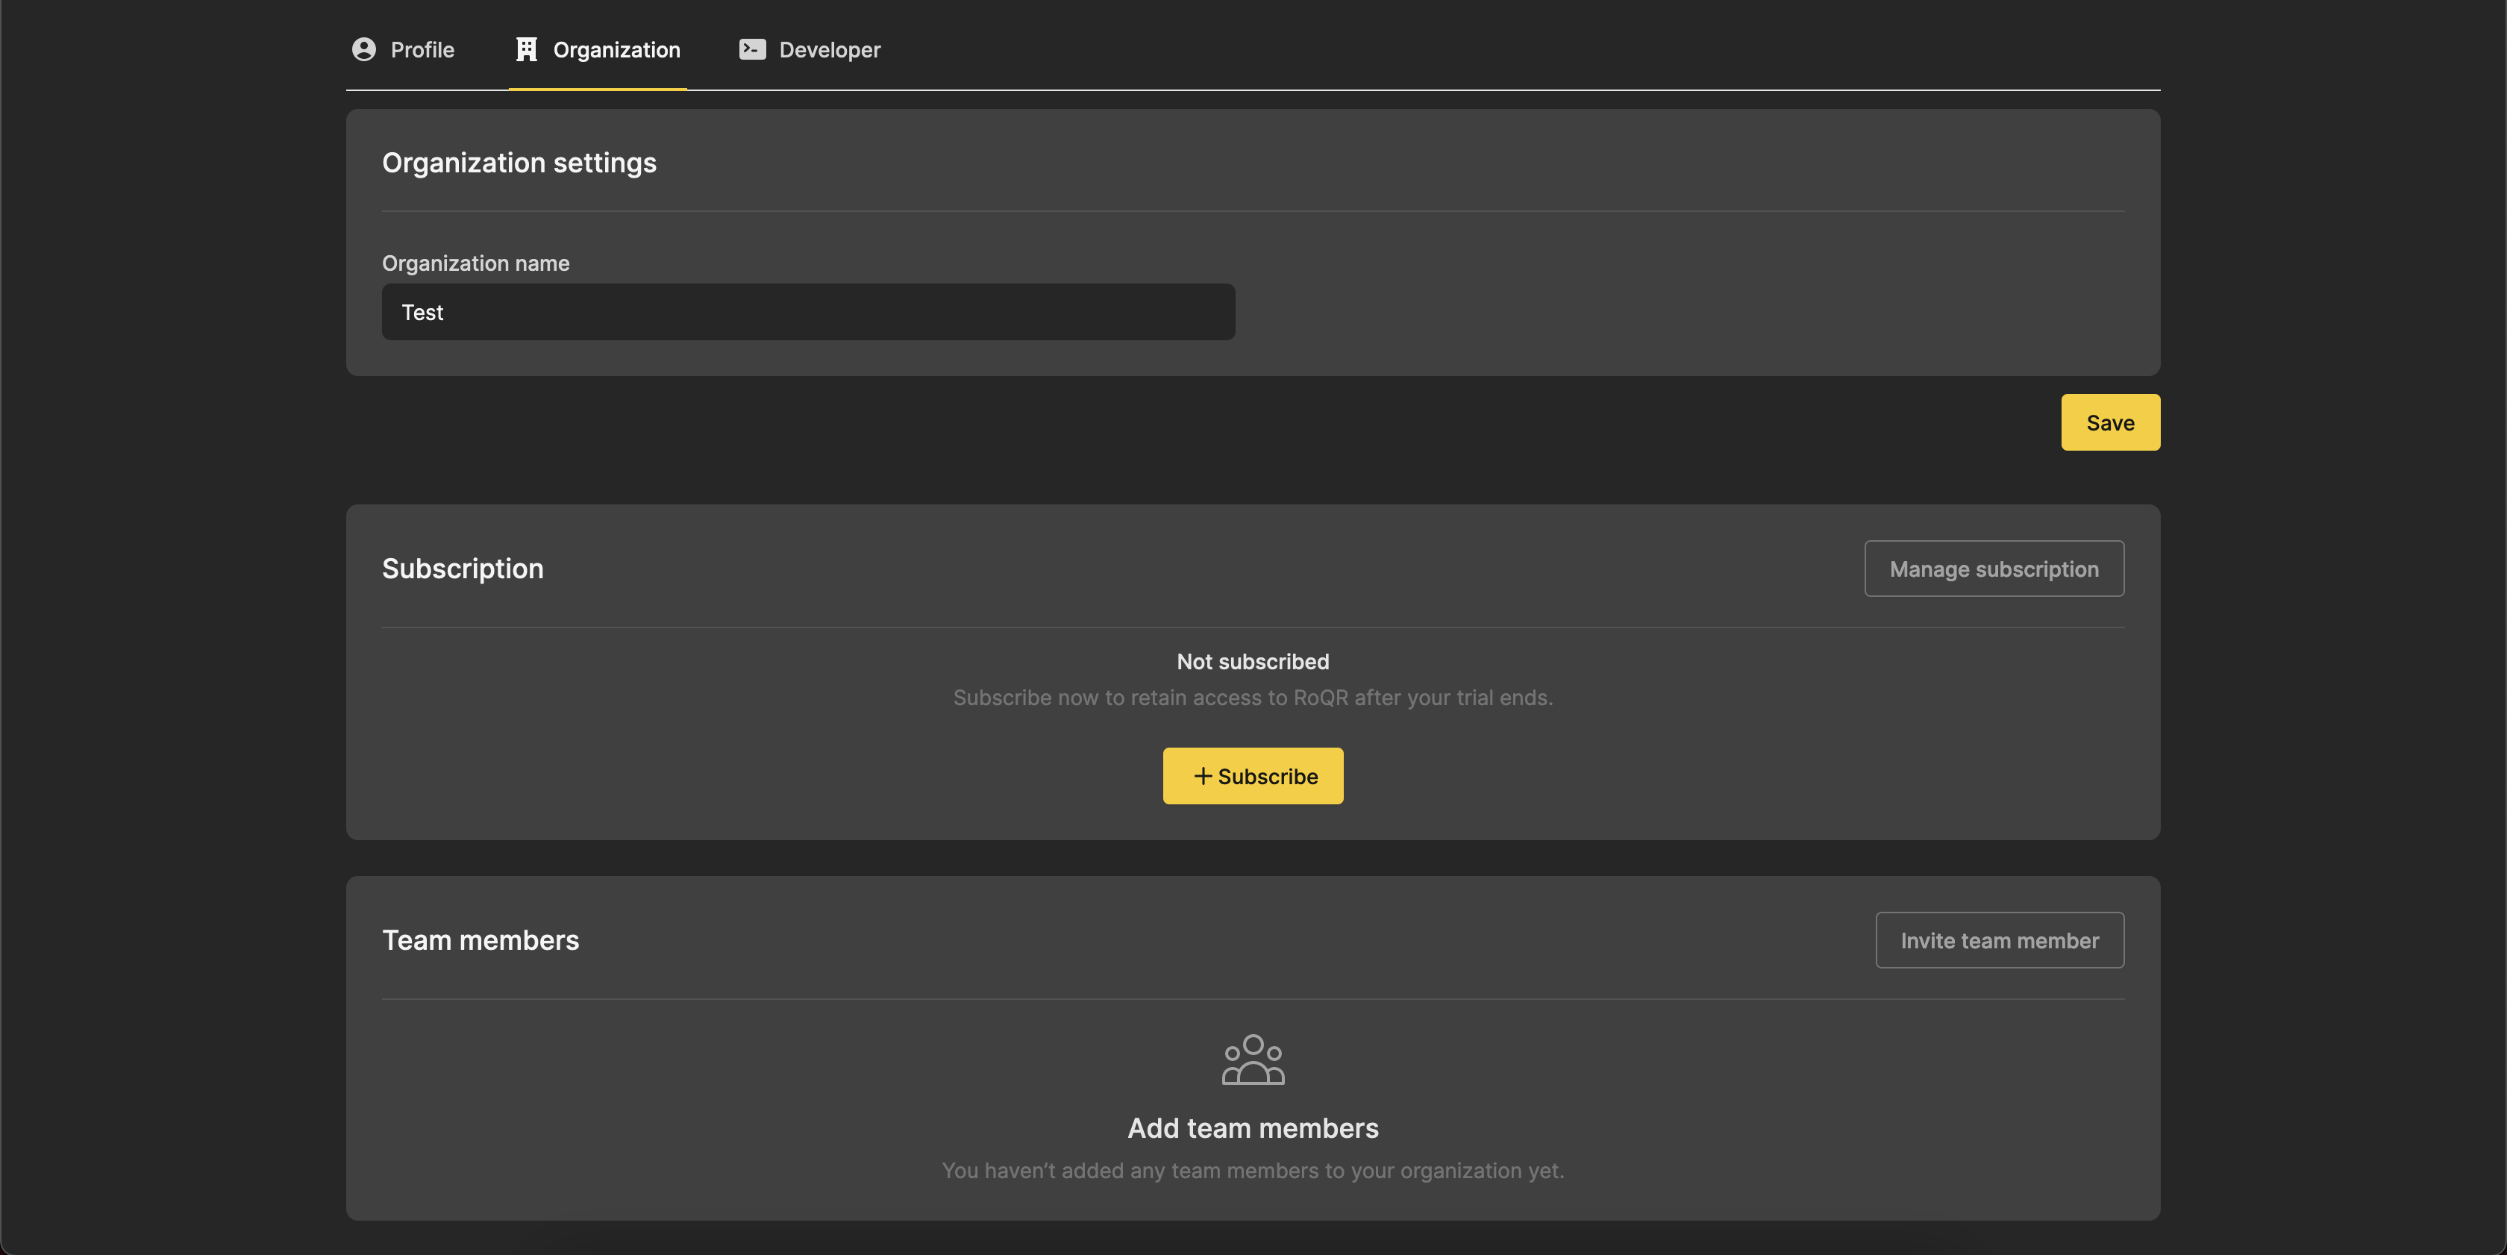Click the 'Subscription' heading
This screenshot has height=1255, width=2507.
click(463, 569)
